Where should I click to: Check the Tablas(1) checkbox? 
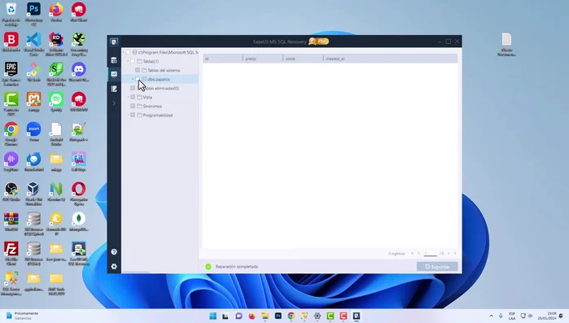coord(133,61)
